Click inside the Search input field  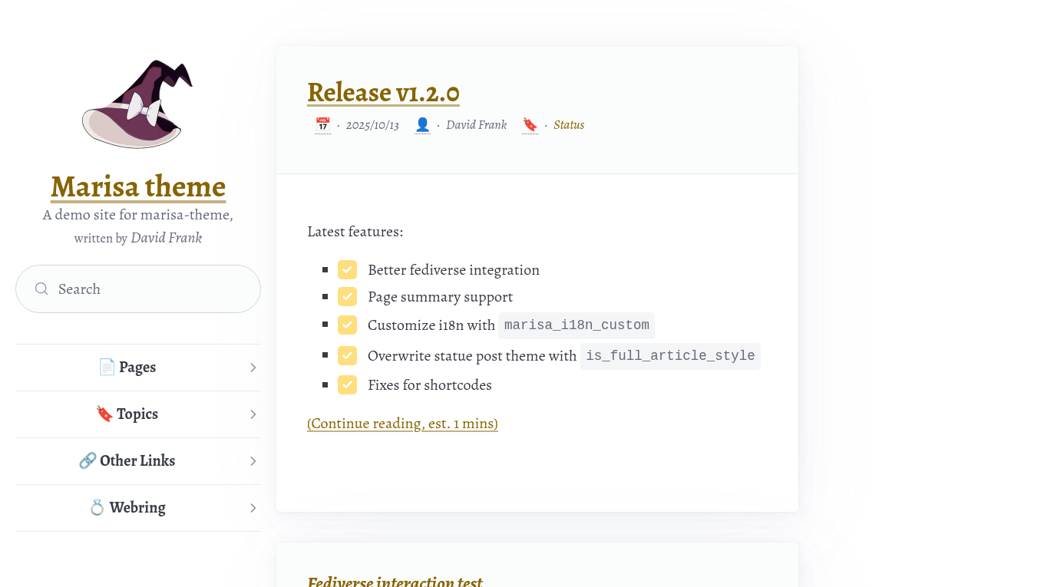[138, 289]
